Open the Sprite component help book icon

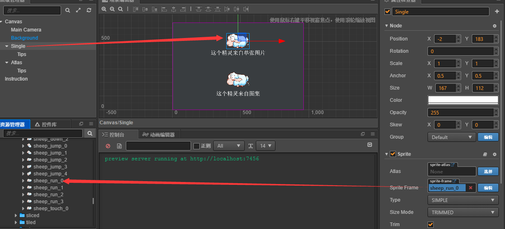pyautogui.click(x=485, y=154)
